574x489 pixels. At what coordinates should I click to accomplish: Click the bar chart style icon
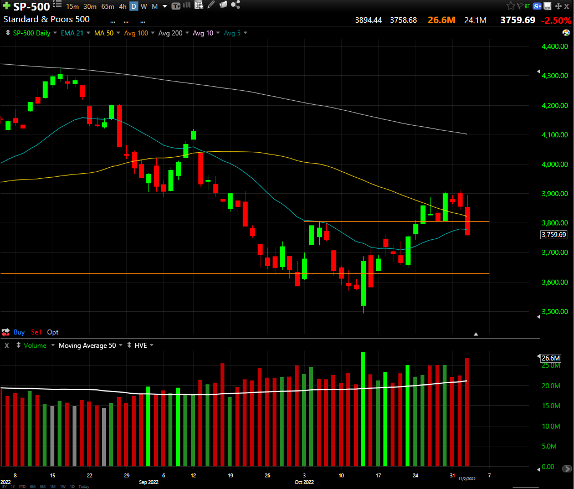point(187,5)
